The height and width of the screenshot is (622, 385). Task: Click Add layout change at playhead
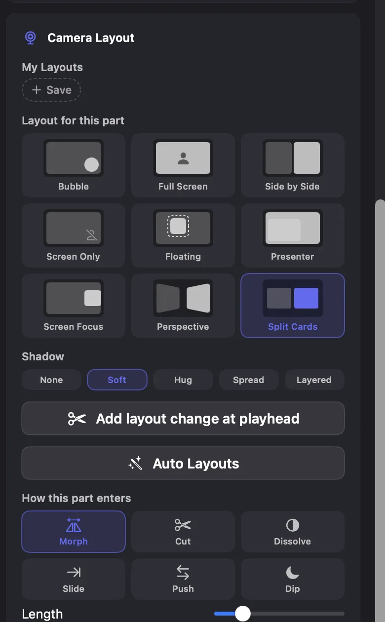[183, 419]
